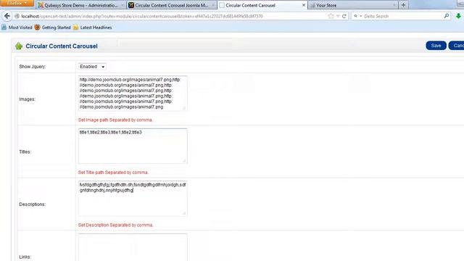Click the Cancel button
The width and height of the screenshot is (464, 261).
point(457,46)
